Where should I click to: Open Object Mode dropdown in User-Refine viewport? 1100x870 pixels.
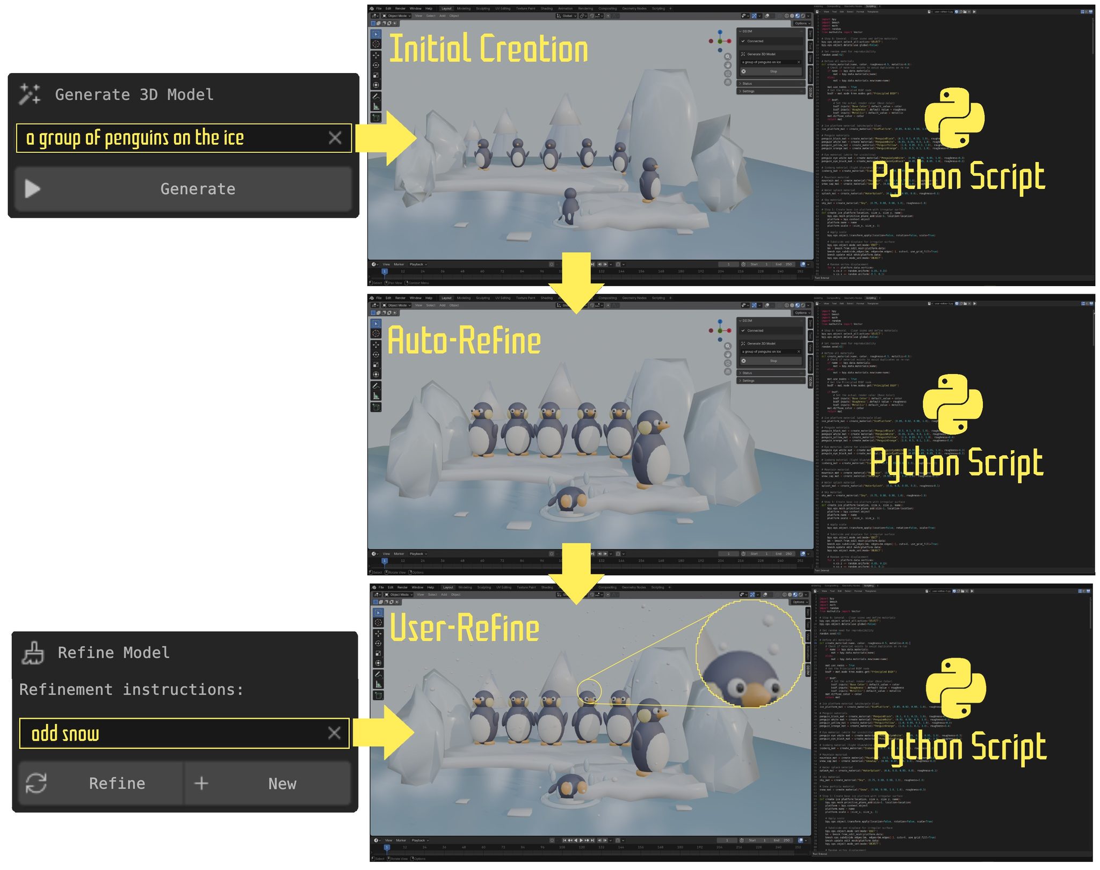(x=399, y=594)
